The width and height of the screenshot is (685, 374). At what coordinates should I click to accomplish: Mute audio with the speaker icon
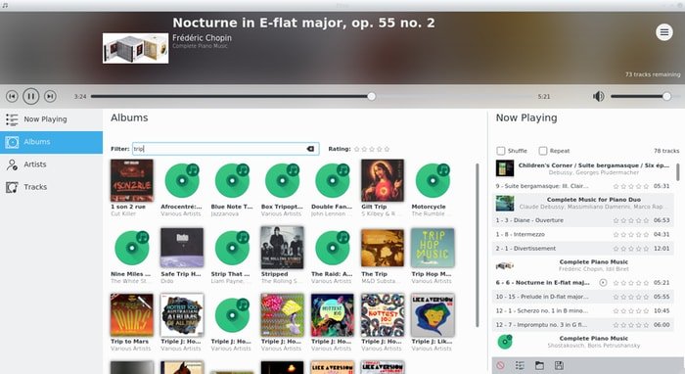pyautogui.click(x=599, y=96)
